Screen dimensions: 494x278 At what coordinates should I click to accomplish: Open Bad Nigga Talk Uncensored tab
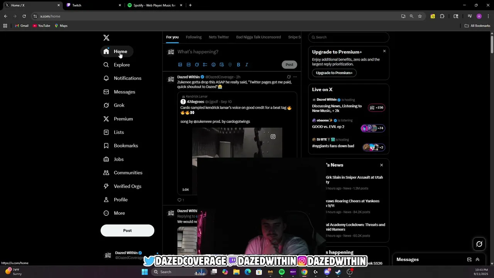pos(258,37)
